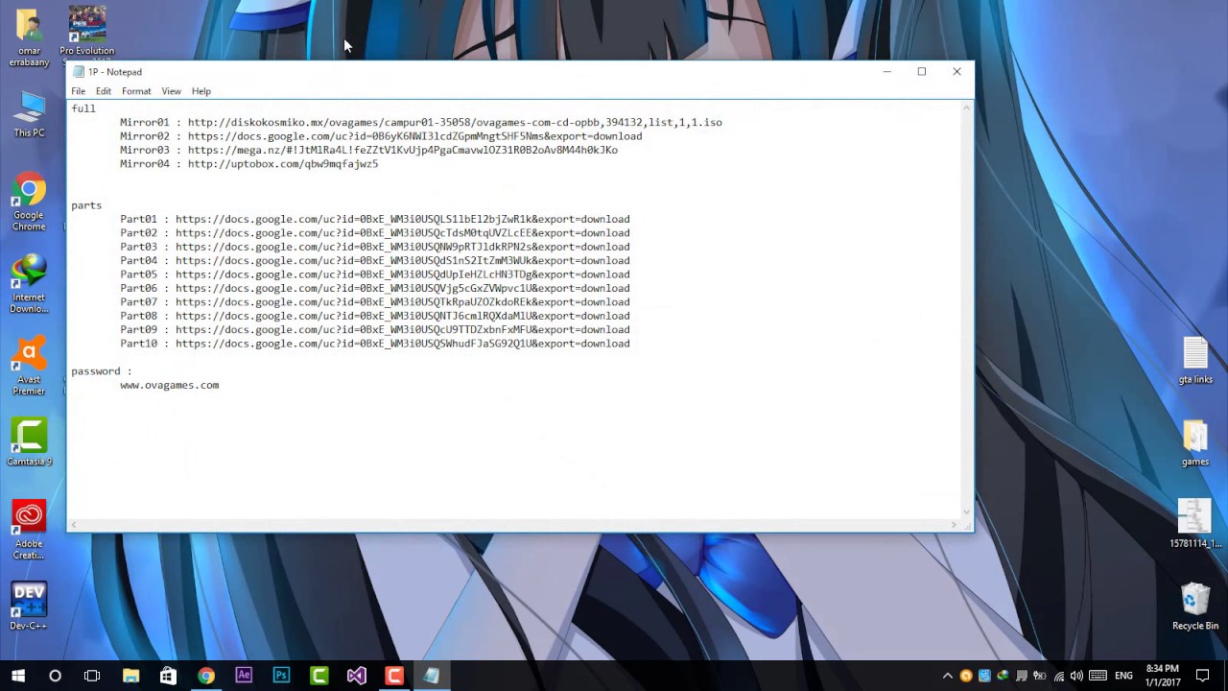Open the 15781114_1 desktop file
The height and width of the screenshot is (691, 1228).
click(1195, 524)
